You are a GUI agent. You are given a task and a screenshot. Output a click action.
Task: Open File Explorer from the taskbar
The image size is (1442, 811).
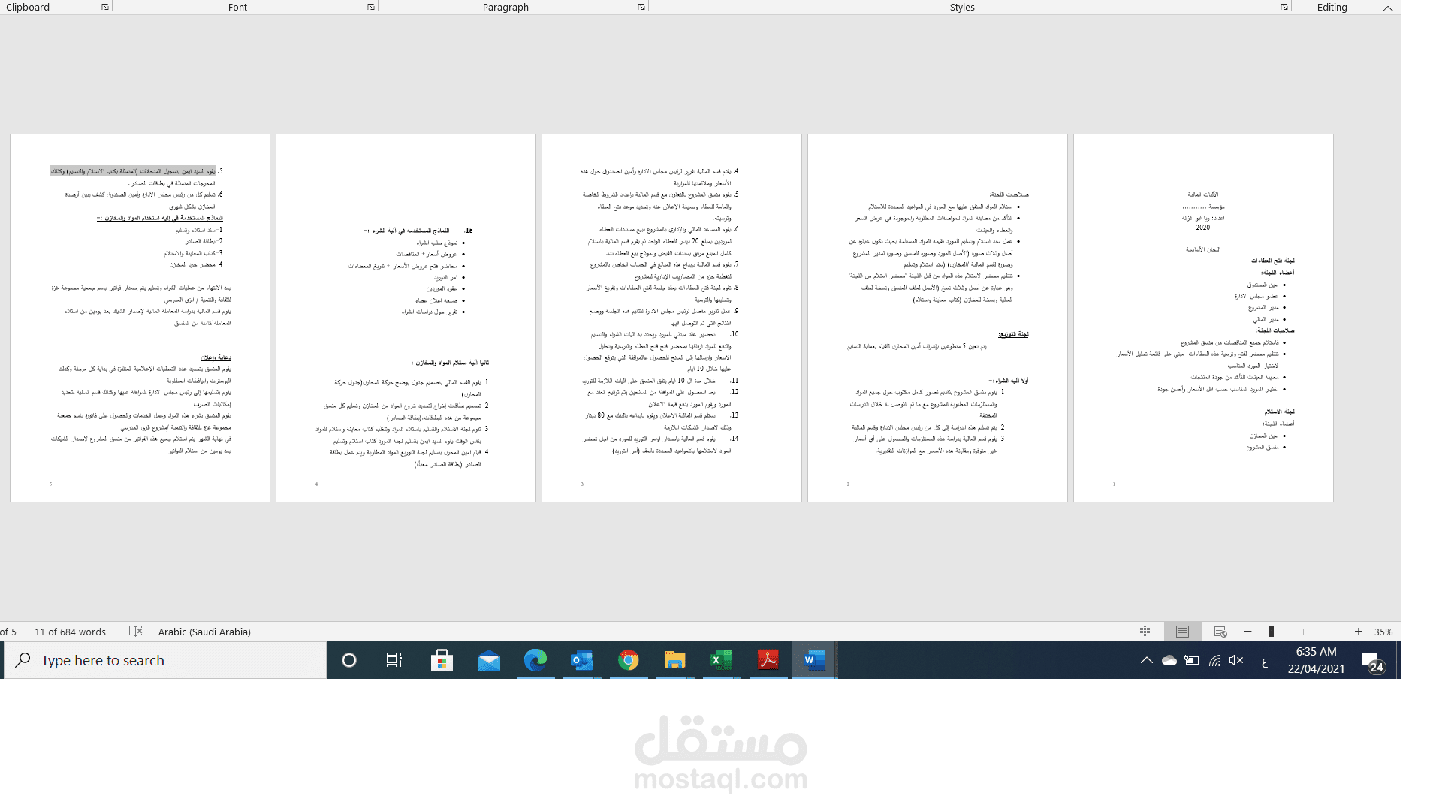(675, 660)
